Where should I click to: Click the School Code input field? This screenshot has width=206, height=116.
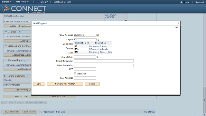point(85,57)
